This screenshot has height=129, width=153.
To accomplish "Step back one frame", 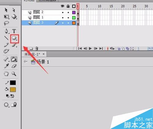I will (85, 49).
